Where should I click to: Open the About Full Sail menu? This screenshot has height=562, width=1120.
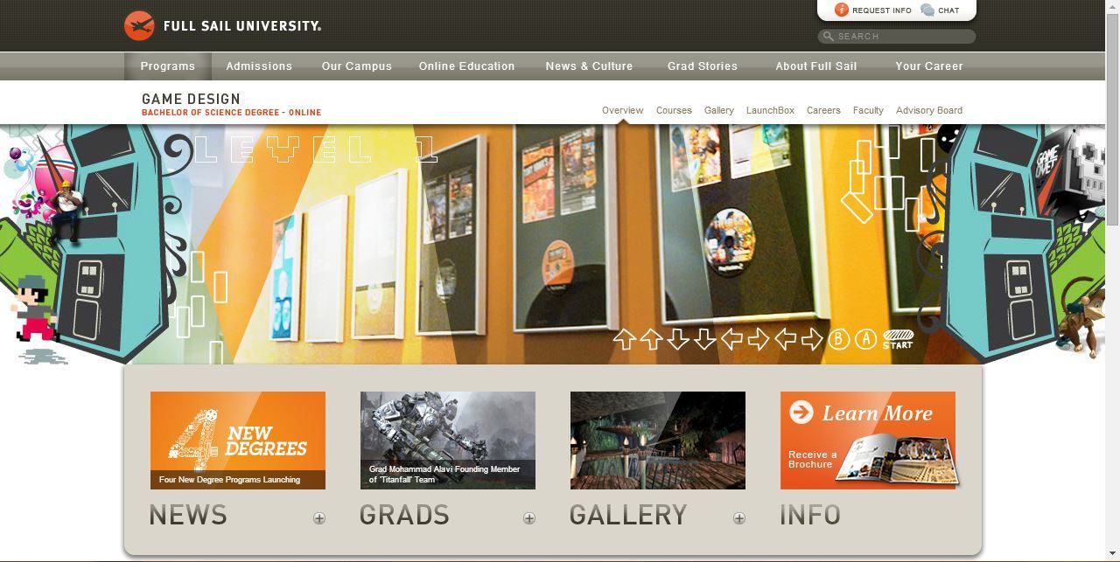point(815,66)
